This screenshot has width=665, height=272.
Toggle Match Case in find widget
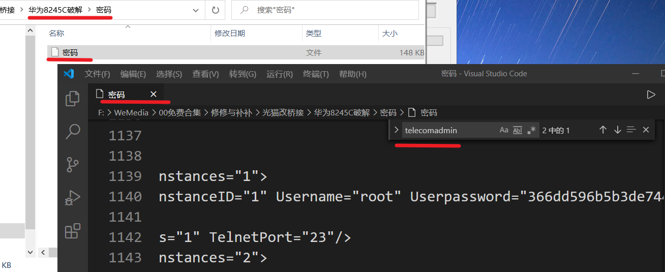point(504,130)
